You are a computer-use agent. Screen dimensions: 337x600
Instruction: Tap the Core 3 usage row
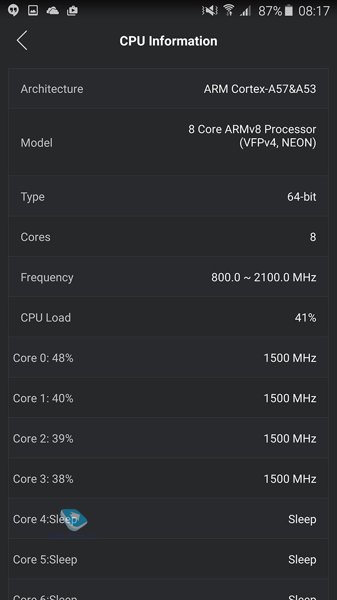[168, 479]
